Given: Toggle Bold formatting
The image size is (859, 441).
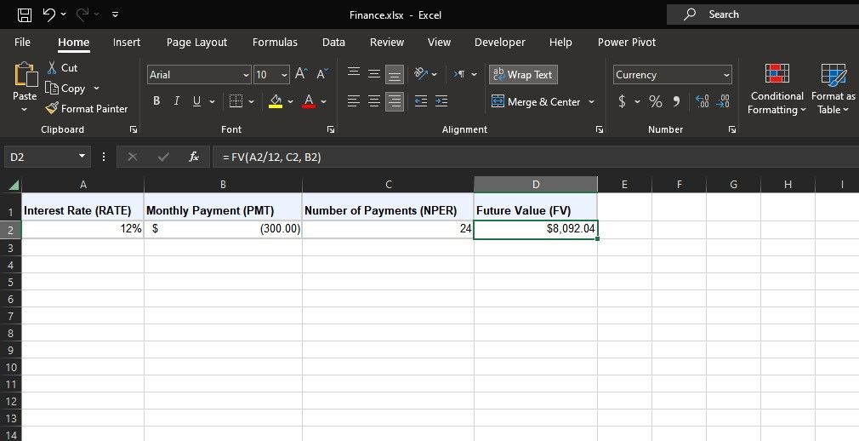Looking at the screenshot, I should (156, 101).
